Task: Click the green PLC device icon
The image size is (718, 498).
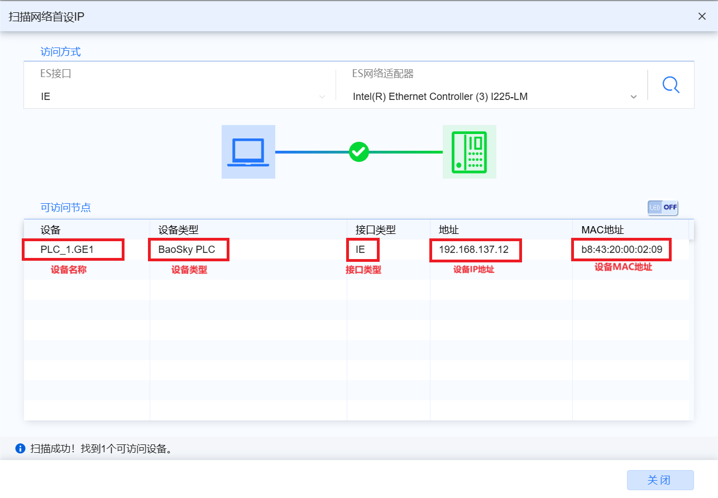Action: click(469, 152)
